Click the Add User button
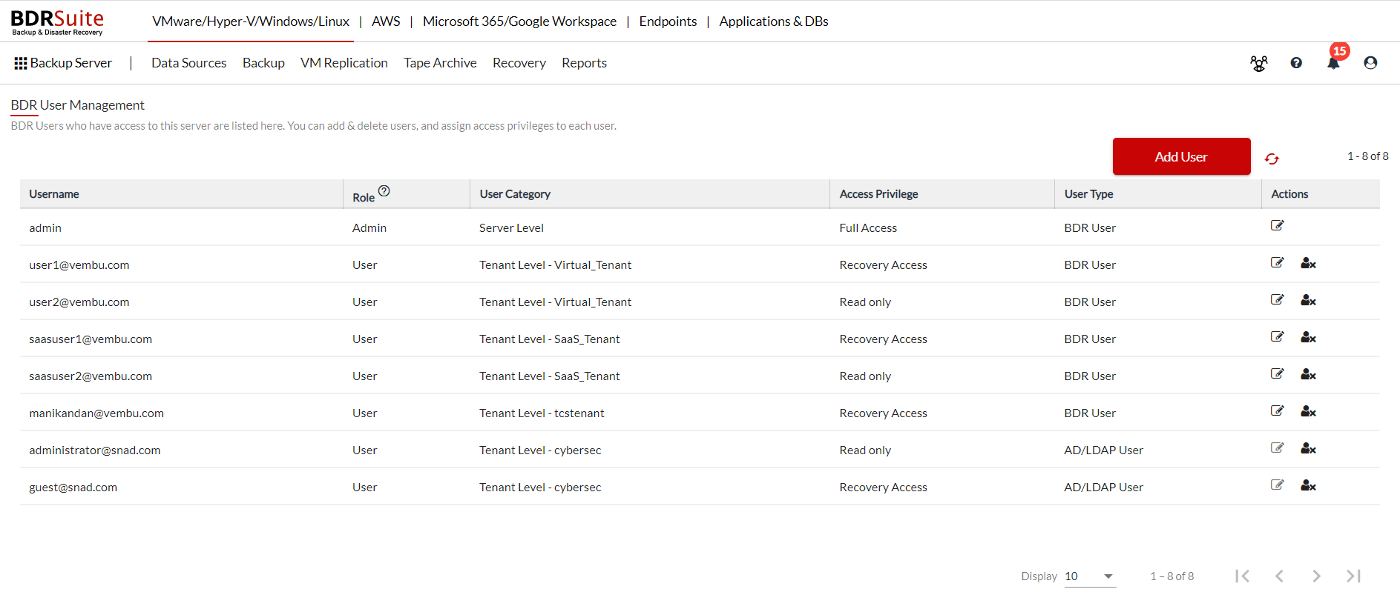 point(1181,156)
